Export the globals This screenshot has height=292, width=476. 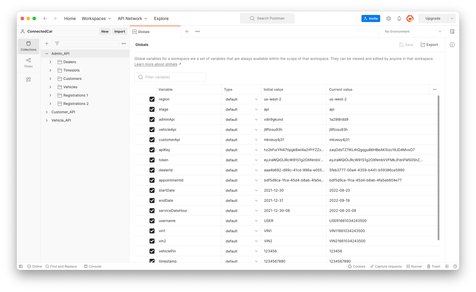429,45
